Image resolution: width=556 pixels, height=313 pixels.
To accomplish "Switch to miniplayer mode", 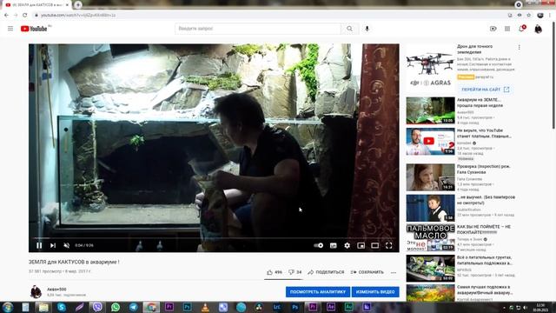I will [361, 245].
